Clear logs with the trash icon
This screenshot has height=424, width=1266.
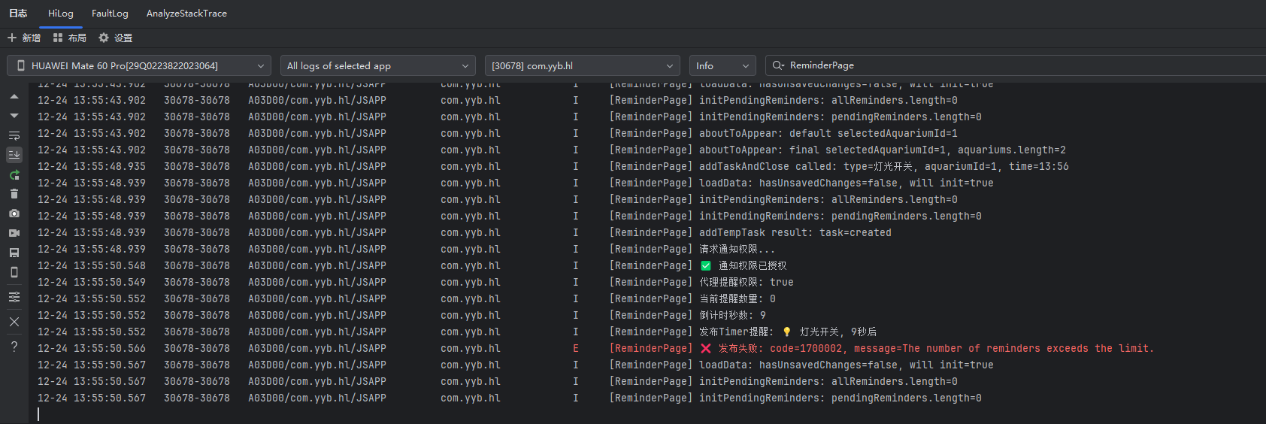[x=14, y=194]
